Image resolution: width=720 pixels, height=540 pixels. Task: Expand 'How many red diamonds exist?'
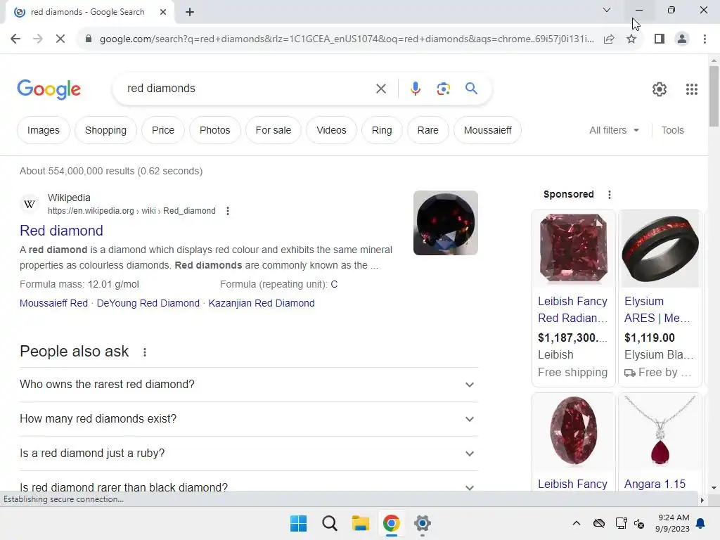[249, 419]
